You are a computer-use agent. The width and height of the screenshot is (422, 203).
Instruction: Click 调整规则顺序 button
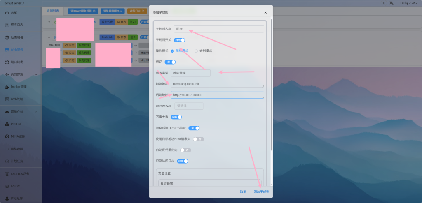(113, 11)
